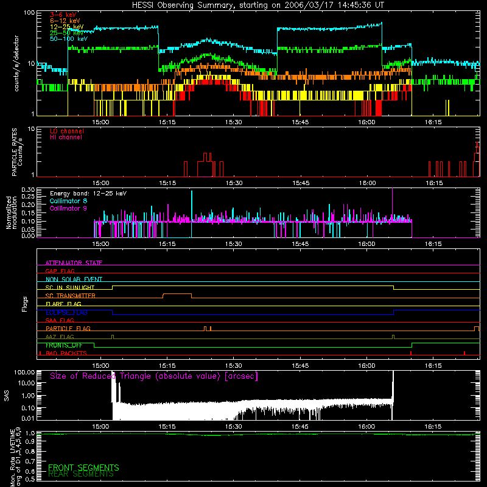Click the tall cyan Collimator 8 spike near 15:20
Screen dimensions: 487x487
192,205
